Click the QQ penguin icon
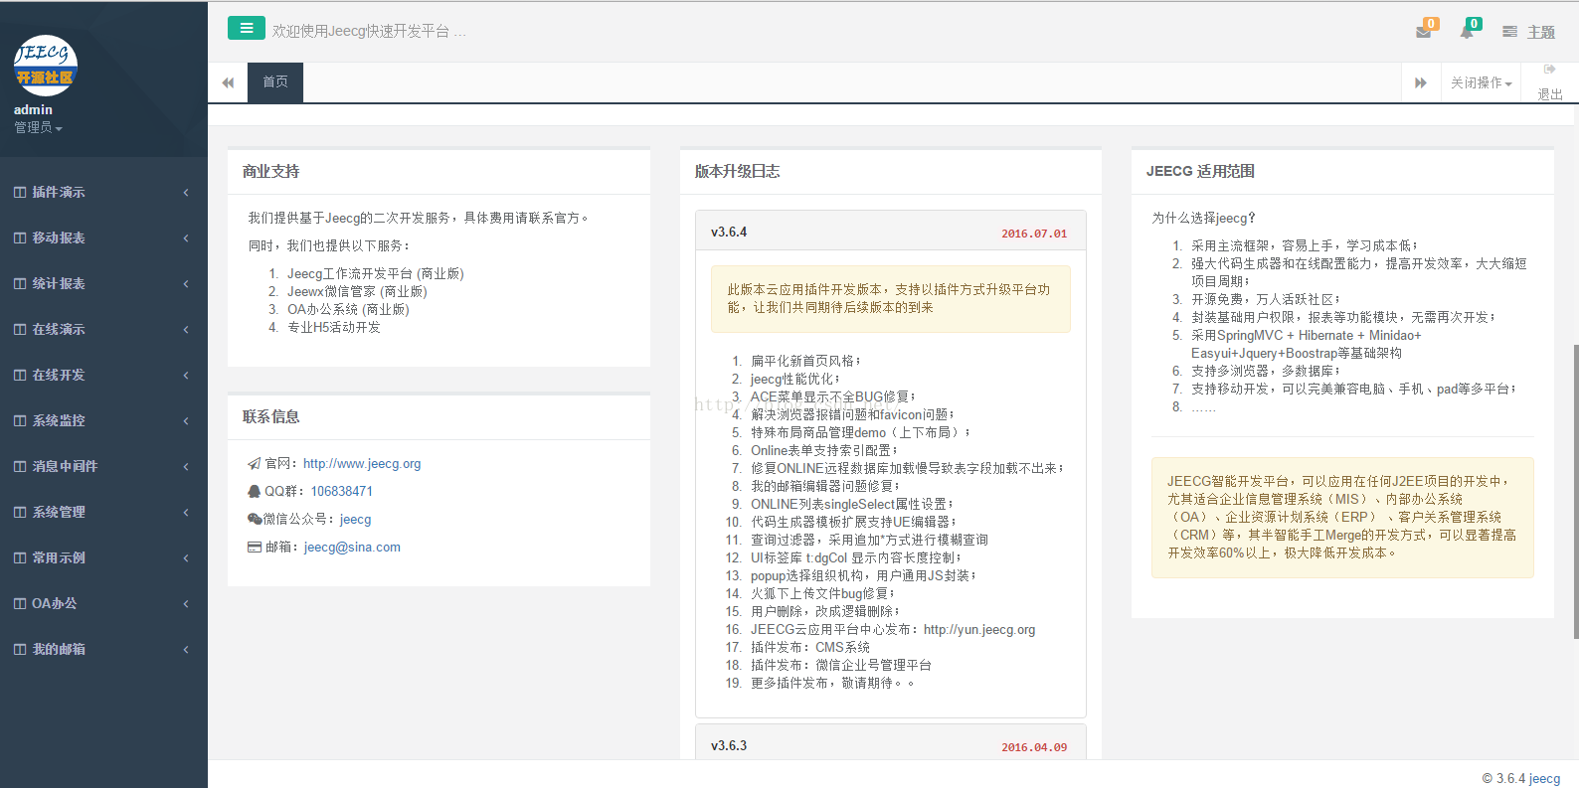Image resolution: width=1579 pixels, height=788 pixels. click(255, 491)
